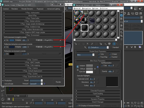144x108 pixels.
Task: Open Navigation menu in Material Editor
Action: (x=86, y=8)
